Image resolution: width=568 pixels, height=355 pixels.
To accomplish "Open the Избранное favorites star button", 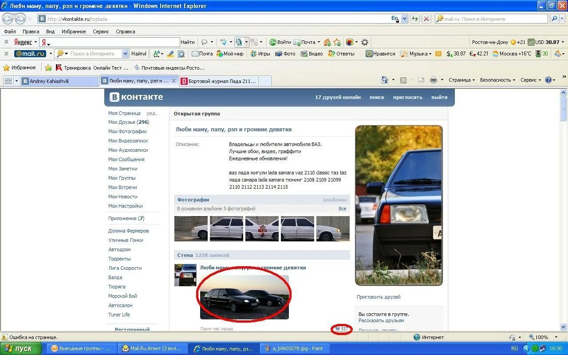I will tap(20, 68).
